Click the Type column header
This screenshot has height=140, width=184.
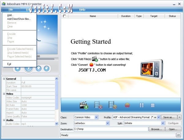139,16
